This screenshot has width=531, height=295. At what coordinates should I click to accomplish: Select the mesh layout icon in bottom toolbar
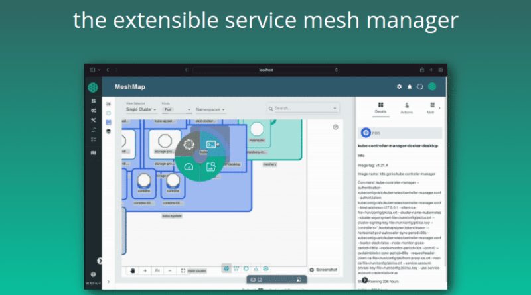pos(226,268)
